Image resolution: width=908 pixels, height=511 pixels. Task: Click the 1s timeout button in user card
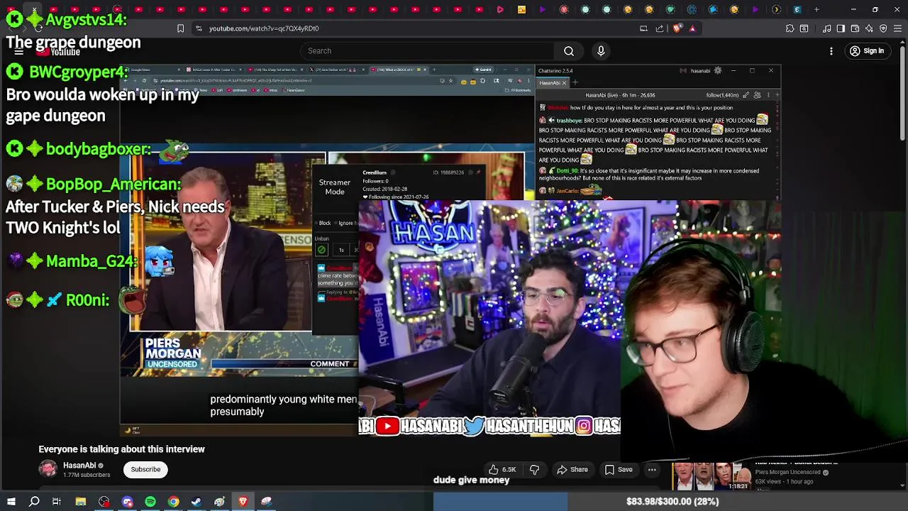[x=341, y=250]
